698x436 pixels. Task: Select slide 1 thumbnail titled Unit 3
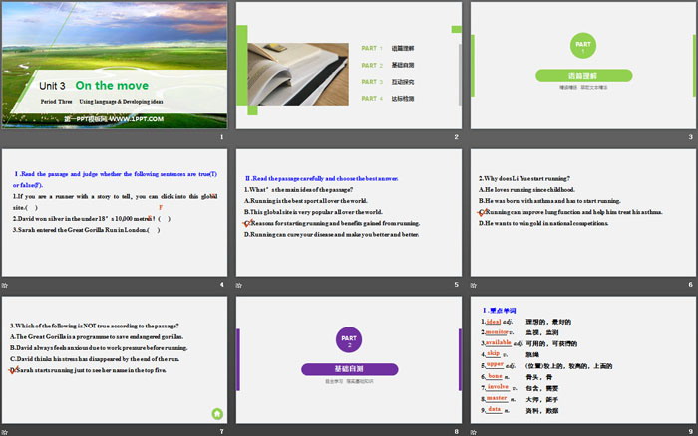click(115, 66)
